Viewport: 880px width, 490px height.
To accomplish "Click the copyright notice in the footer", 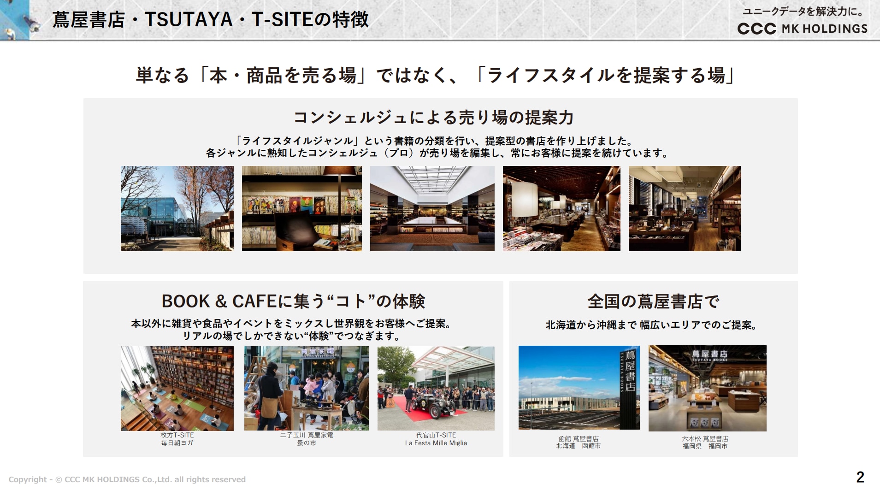I will click(127, 479).
